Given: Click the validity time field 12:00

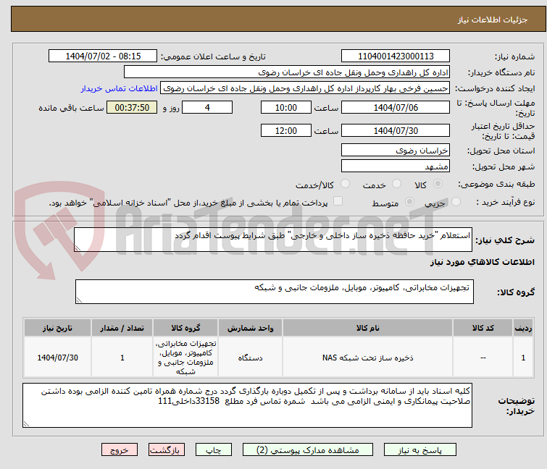Looking at the screenshot, I should tap(285, 130).
